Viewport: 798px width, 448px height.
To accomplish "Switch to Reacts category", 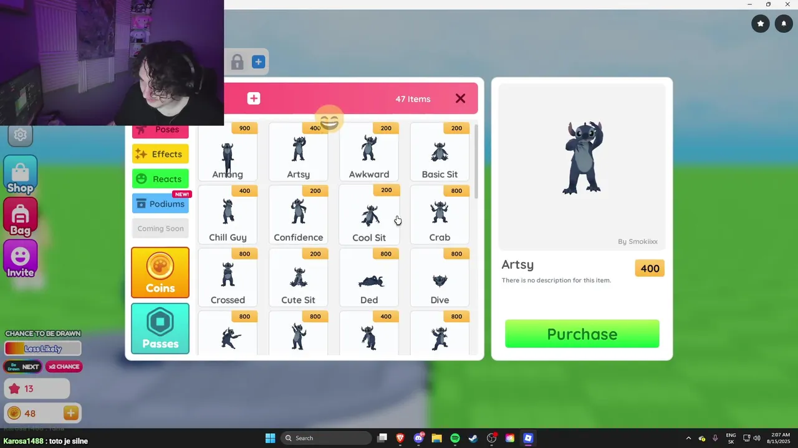I will click(160, 179).
